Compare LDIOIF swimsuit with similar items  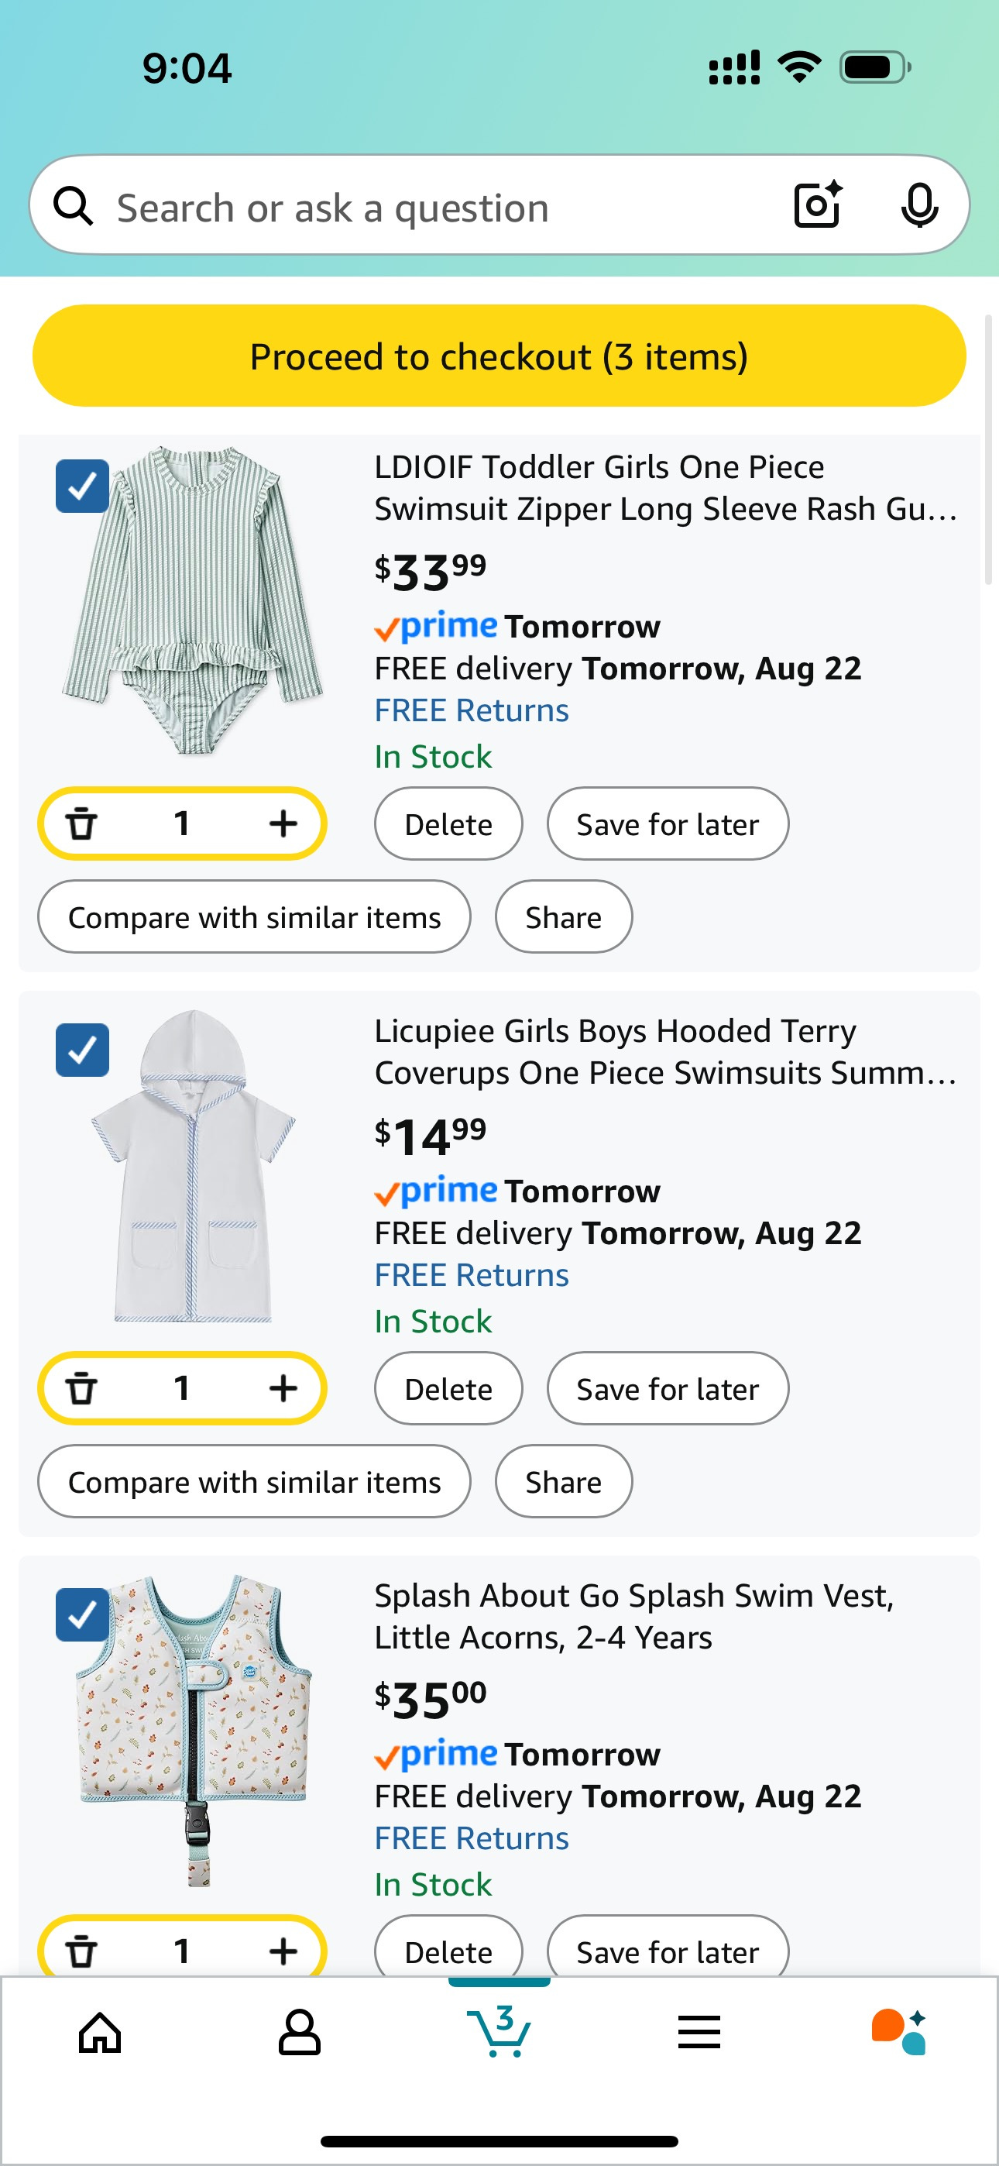254,917
